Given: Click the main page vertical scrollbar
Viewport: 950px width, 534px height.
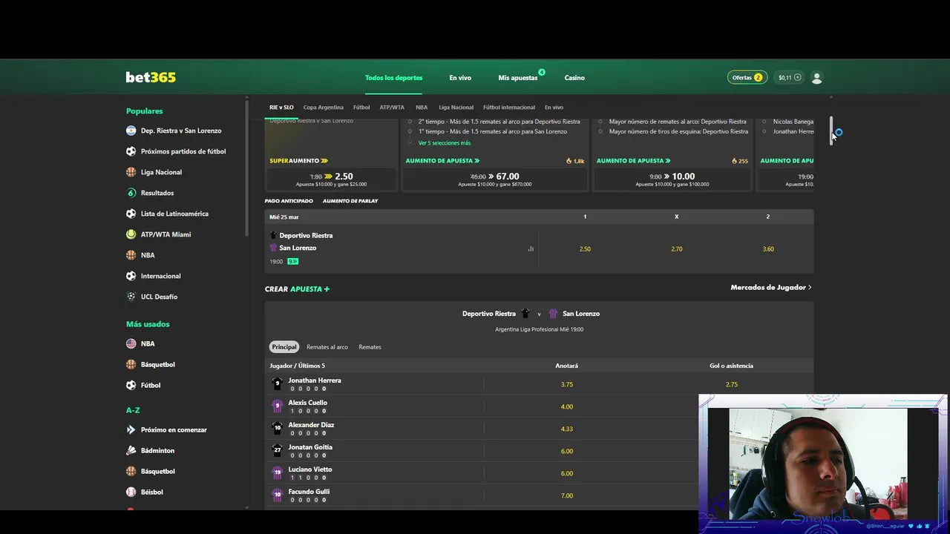Looking at the screenshot, I should 831,131.
